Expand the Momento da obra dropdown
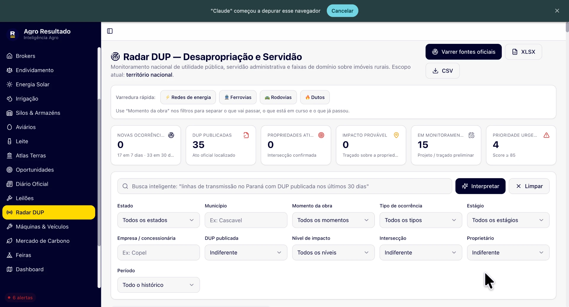569x307 pixels. 333,220
